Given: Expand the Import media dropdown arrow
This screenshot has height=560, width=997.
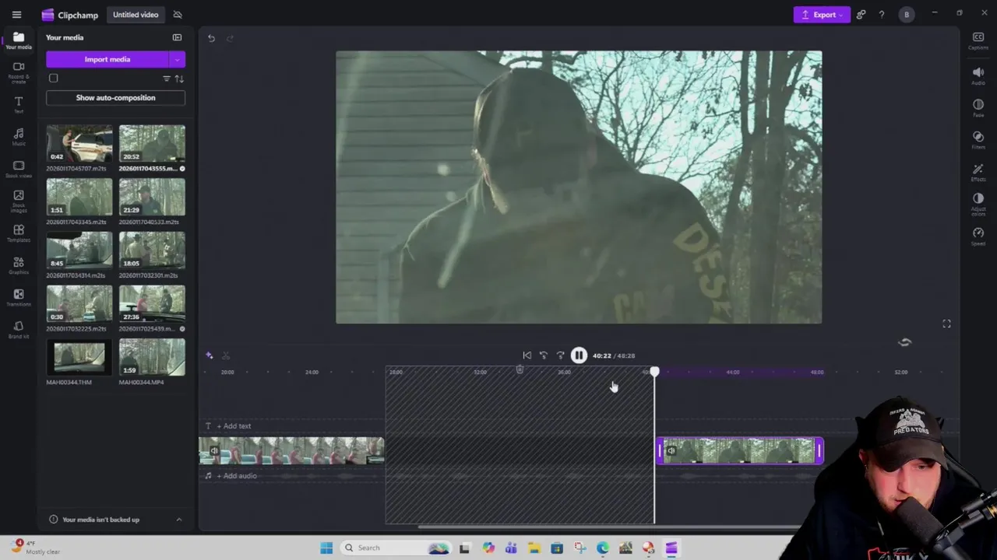Looking at the screenshot, I should click(178, 59).
